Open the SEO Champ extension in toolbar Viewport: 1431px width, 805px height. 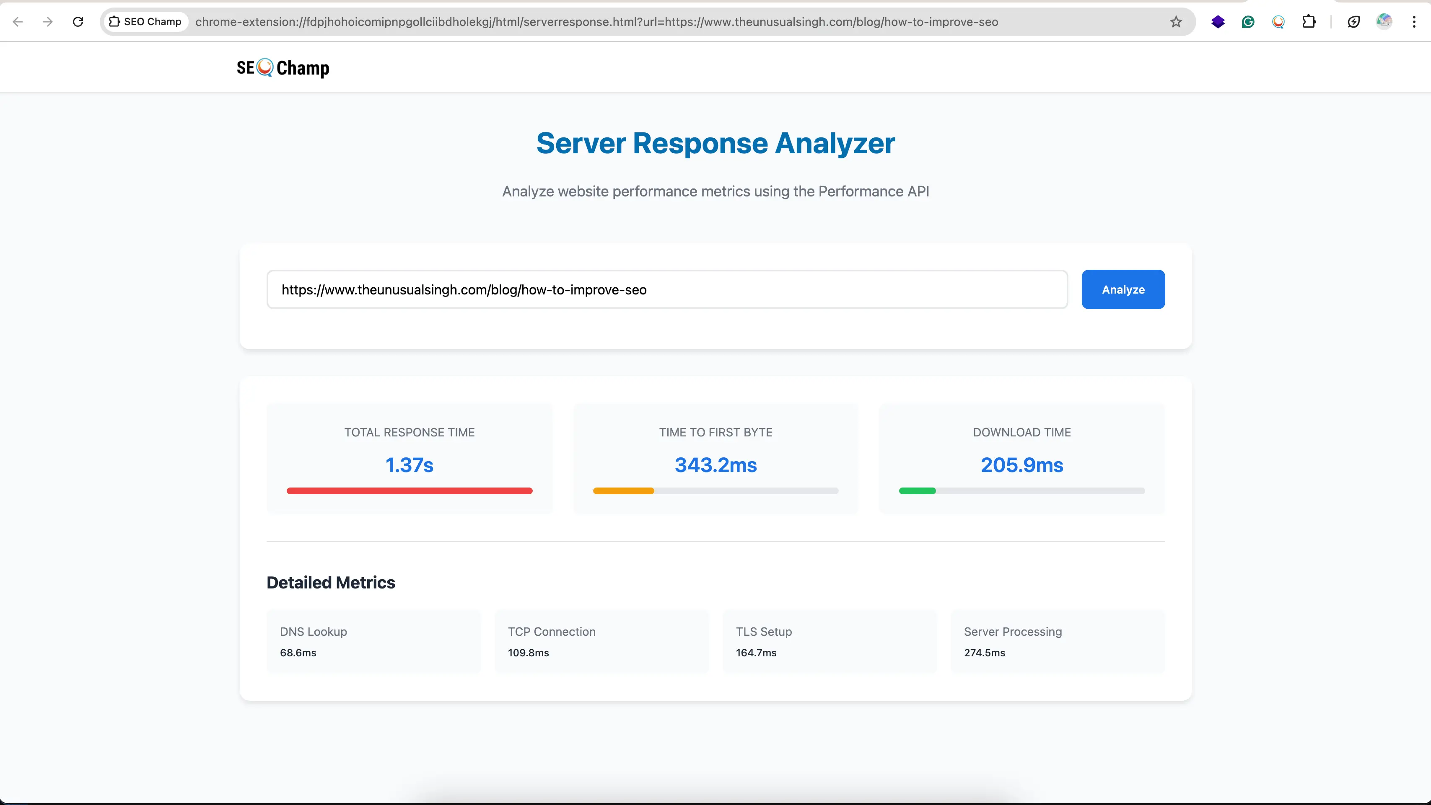click(x=1278, y=22)
